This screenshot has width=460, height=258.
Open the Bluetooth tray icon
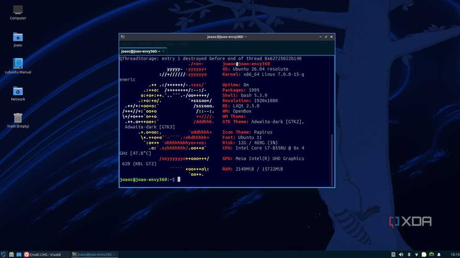(x=409, y=254)
